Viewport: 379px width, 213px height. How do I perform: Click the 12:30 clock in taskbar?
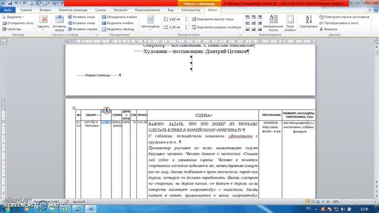pyautogui.click(x=364, y=209)
